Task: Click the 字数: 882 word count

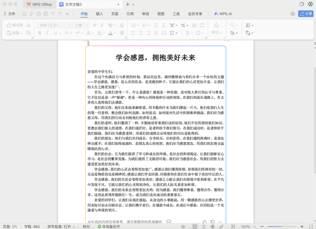Action: pos(32,227)
